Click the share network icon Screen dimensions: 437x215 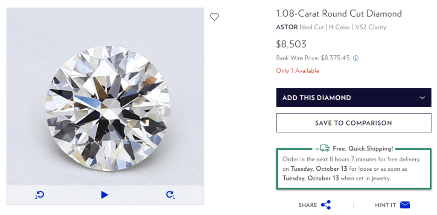(x=326, y=205)
